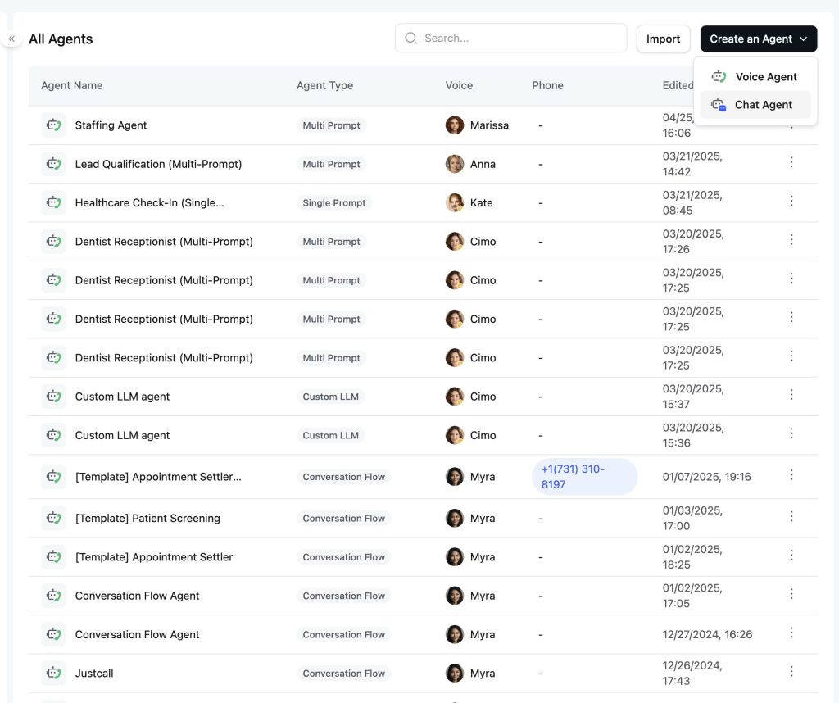Choose Chat Agent from the menu

(763, 105)
